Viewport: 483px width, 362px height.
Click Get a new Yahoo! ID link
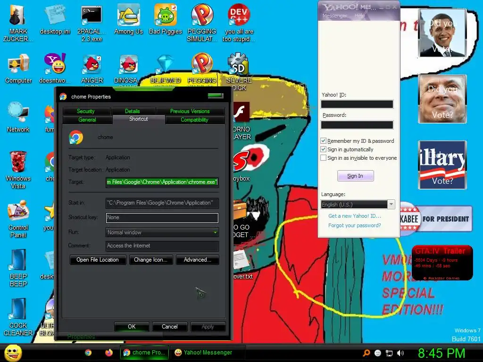[x=355, y=216]
